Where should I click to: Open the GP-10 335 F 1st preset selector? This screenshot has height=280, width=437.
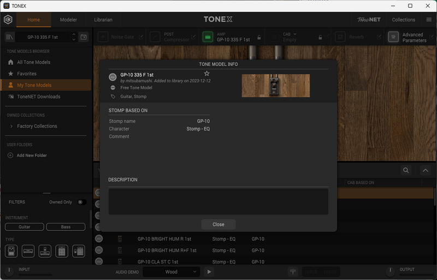click(43, 37)
